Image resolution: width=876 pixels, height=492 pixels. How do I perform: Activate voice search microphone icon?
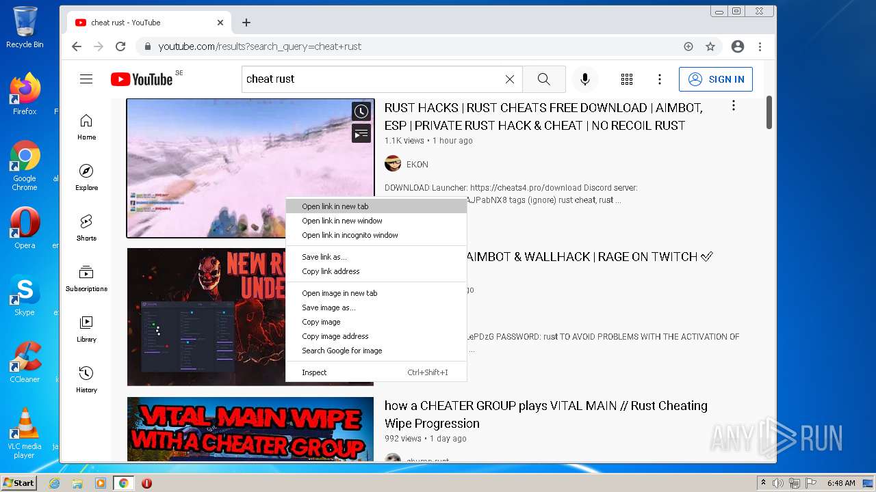585,79
